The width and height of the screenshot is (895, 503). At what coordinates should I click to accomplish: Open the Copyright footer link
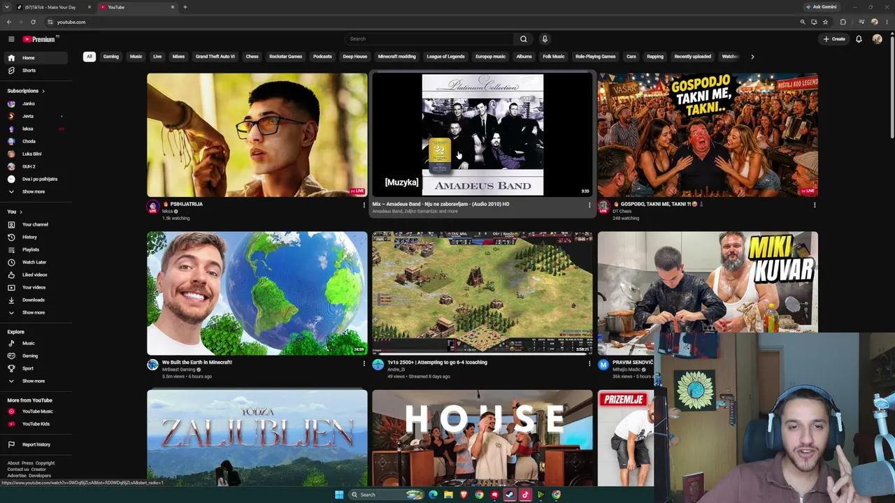45,463
